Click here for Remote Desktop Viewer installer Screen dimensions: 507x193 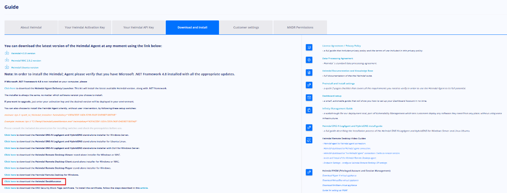(10, 155)
